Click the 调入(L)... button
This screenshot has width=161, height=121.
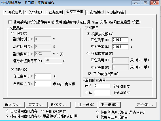point(14,105)
